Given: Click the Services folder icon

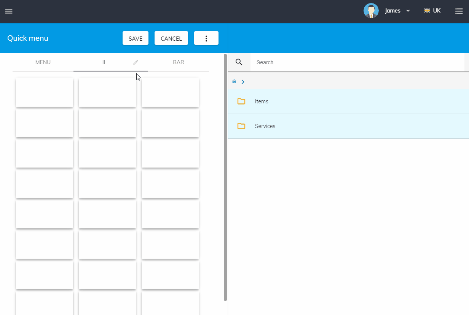Looking at the screenshot, I should click(x=241, y=126).
